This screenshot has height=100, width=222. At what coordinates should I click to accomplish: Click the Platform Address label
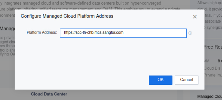click(42, 33)
